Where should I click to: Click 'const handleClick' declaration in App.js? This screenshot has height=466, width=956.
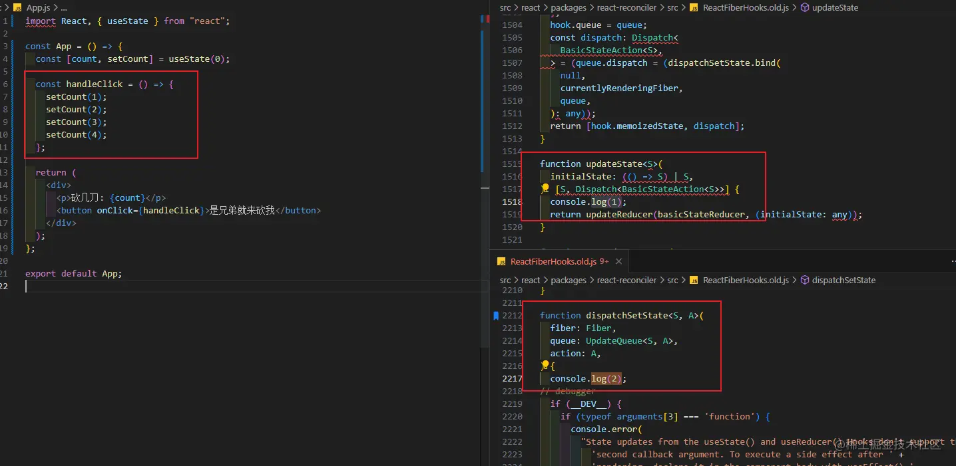79,84
